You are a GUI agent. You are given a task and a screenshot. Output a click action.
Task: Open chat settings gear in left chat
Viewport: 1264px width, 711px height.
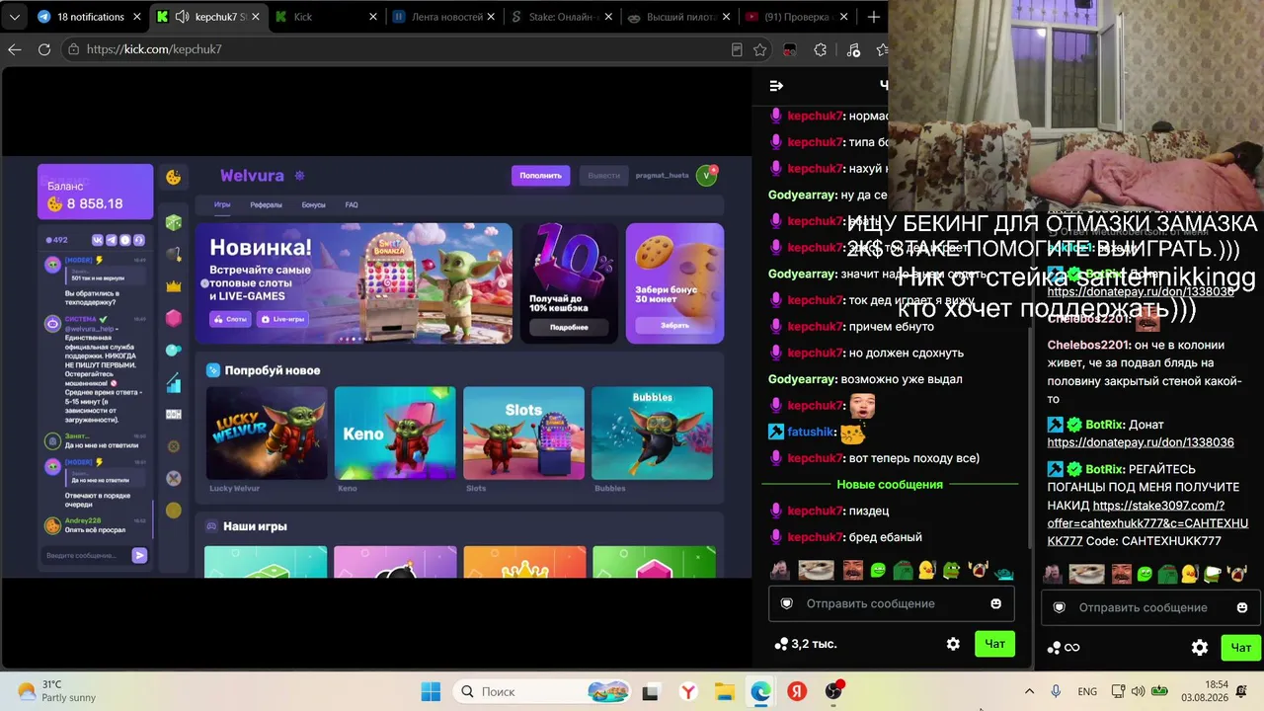953,644
